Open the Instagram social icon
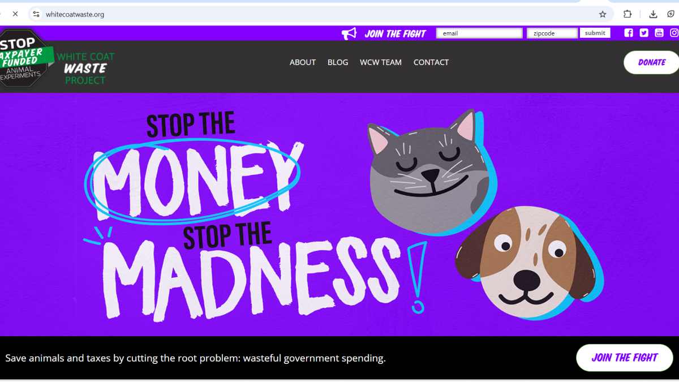 pos(674,33)
